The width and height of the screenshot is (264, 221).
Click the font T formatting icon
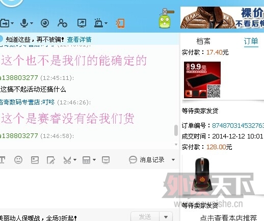coord(3,160)
